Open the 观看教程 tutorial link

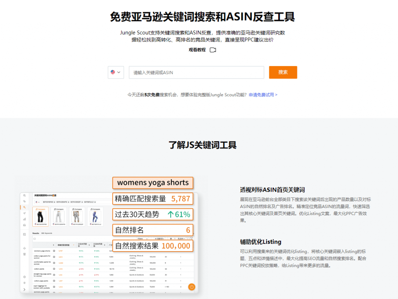coord(197,50)
